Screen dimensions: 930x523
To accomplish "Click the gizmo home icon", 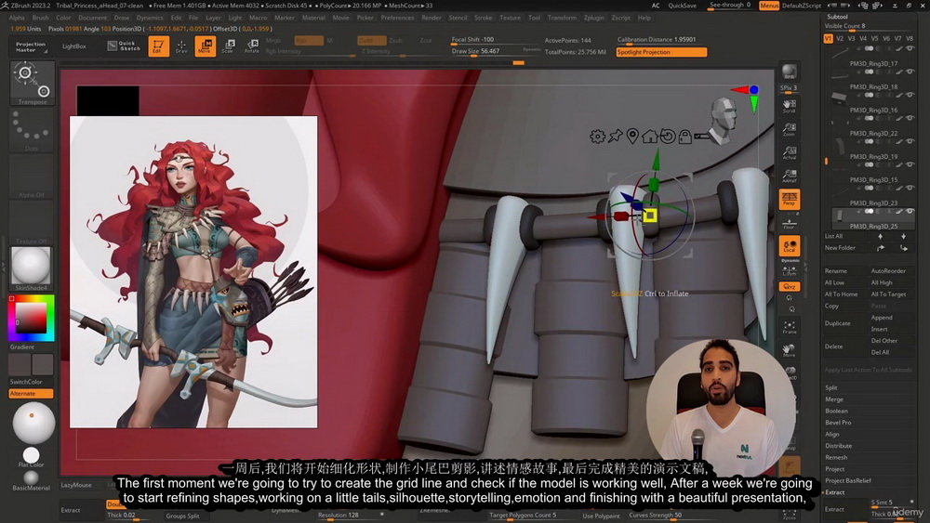I will (x=650, y=137).
